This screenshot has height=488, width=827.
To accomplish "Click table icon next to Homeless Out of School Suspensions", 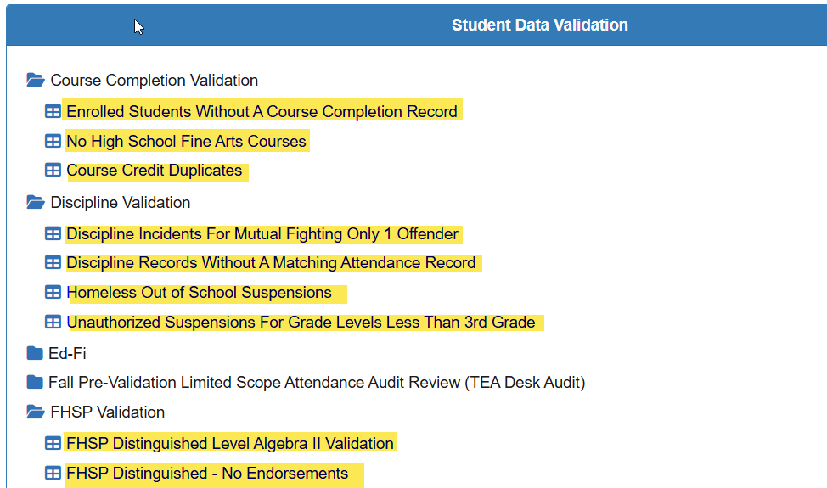I will [x=53, y=292].
